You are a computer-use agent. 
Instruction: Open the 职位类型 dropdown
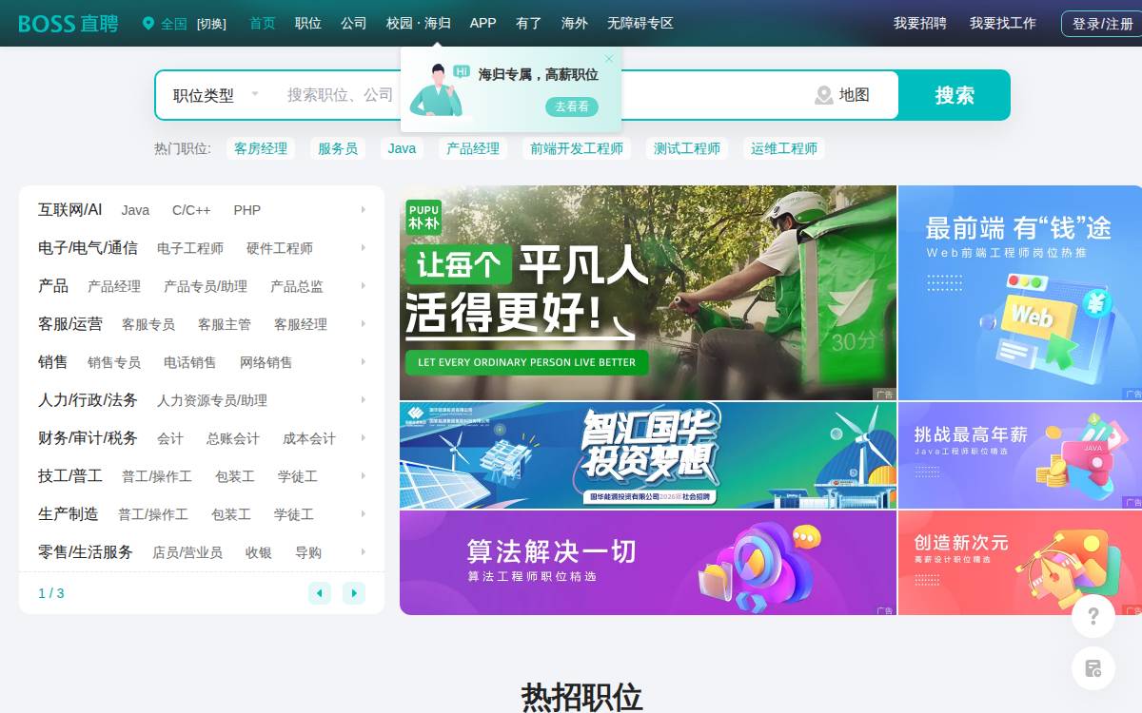(x=216, y=95)
